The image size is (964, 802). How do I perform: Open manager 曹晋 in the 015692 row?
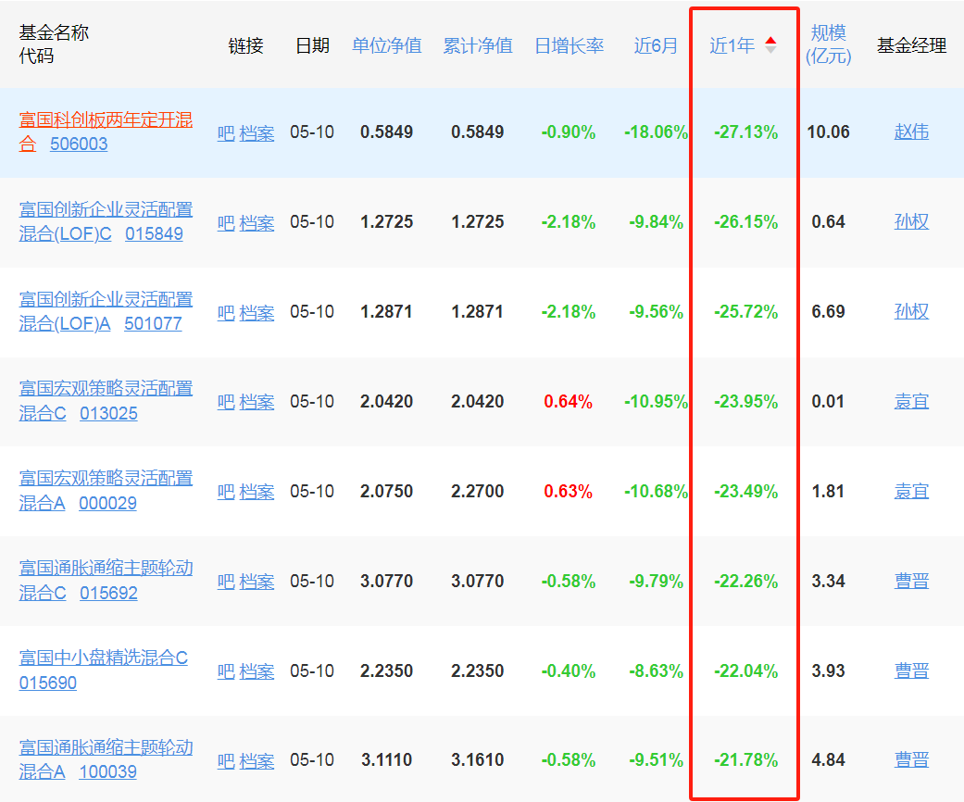pos(911,581)
